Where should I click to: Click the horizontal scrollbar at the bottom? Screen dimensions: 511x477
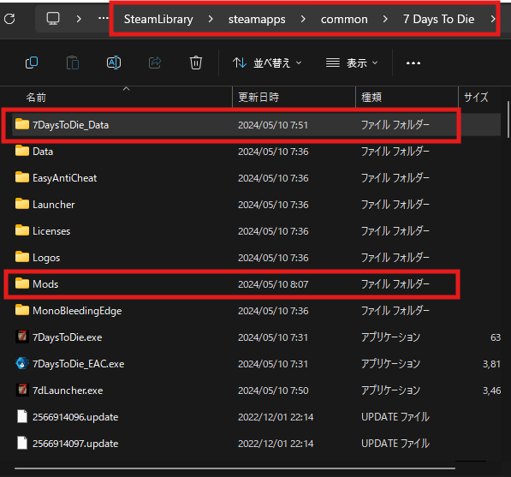(x=235, y=468)
